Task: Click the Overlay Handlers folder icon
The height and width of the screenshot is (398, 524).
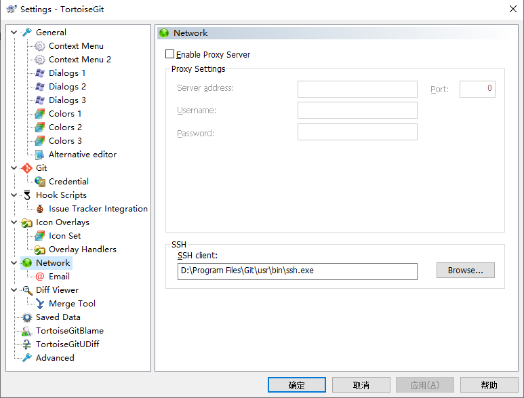Action: tap(40, 250)
